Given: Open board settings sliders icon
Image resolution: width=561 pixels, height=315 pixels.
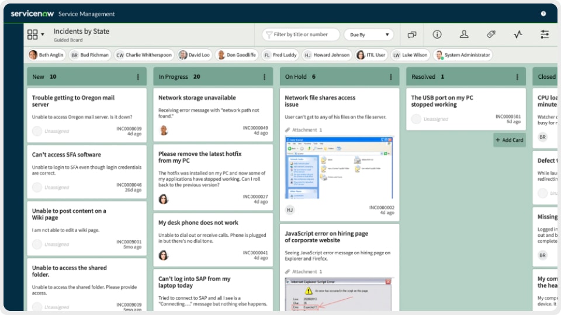Looking at the screenshot, I should tap(545, 34).
